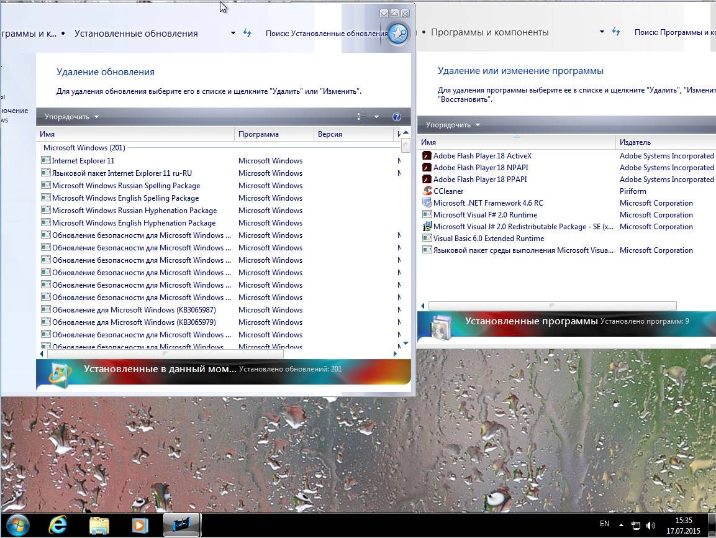Click the active Control Panel taskbar button
The width and height of the screenshot is (716, 538).
click(x=181, y=525)
